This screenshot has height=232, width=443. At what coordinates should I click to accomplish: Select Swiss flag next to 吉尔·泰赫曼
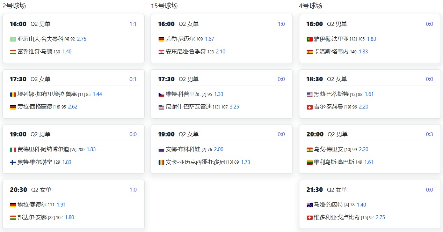[310, 107]
